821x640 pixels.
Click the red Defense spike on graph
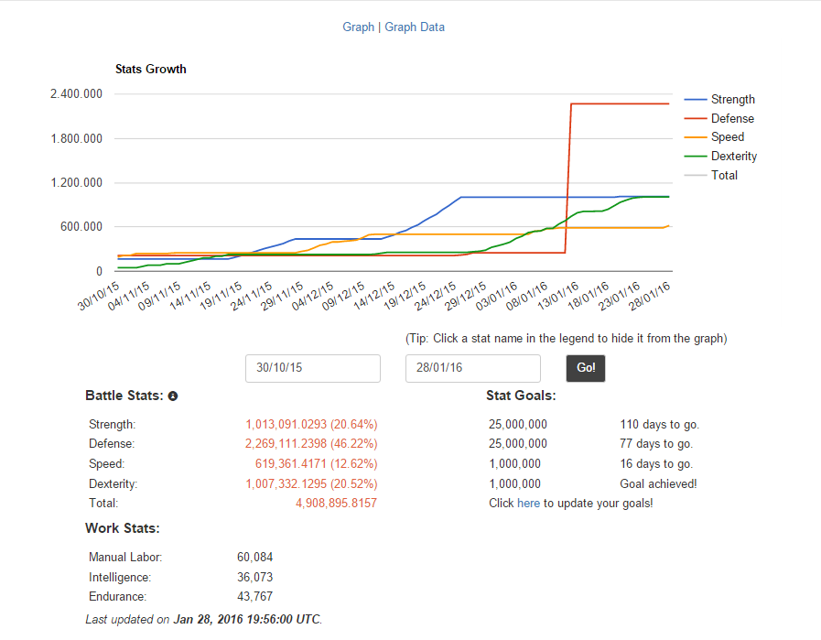(568, 178)
